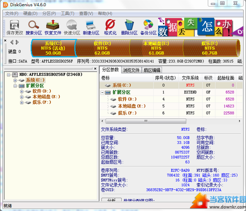Click the 系统(C:) row in partition table

point(171,85)
